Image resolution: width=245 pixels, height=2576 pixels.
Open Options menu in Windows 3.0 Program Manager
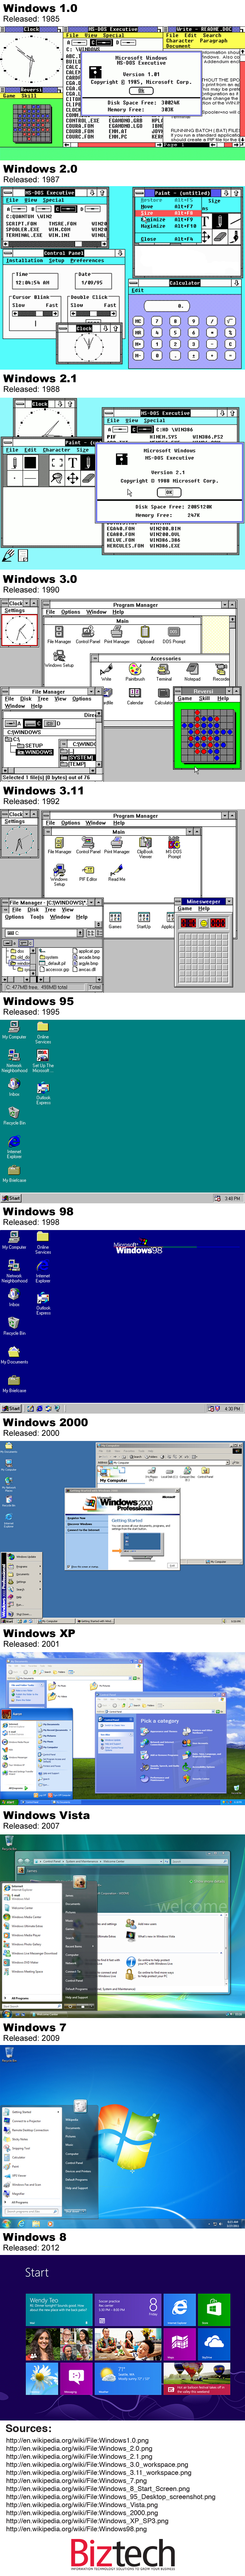click(x=70, y=612)
